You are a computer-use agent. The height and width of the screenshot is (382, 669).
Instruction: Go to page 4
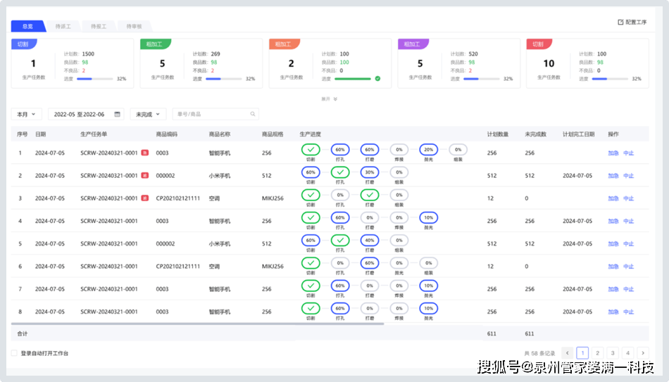(627, 353)
